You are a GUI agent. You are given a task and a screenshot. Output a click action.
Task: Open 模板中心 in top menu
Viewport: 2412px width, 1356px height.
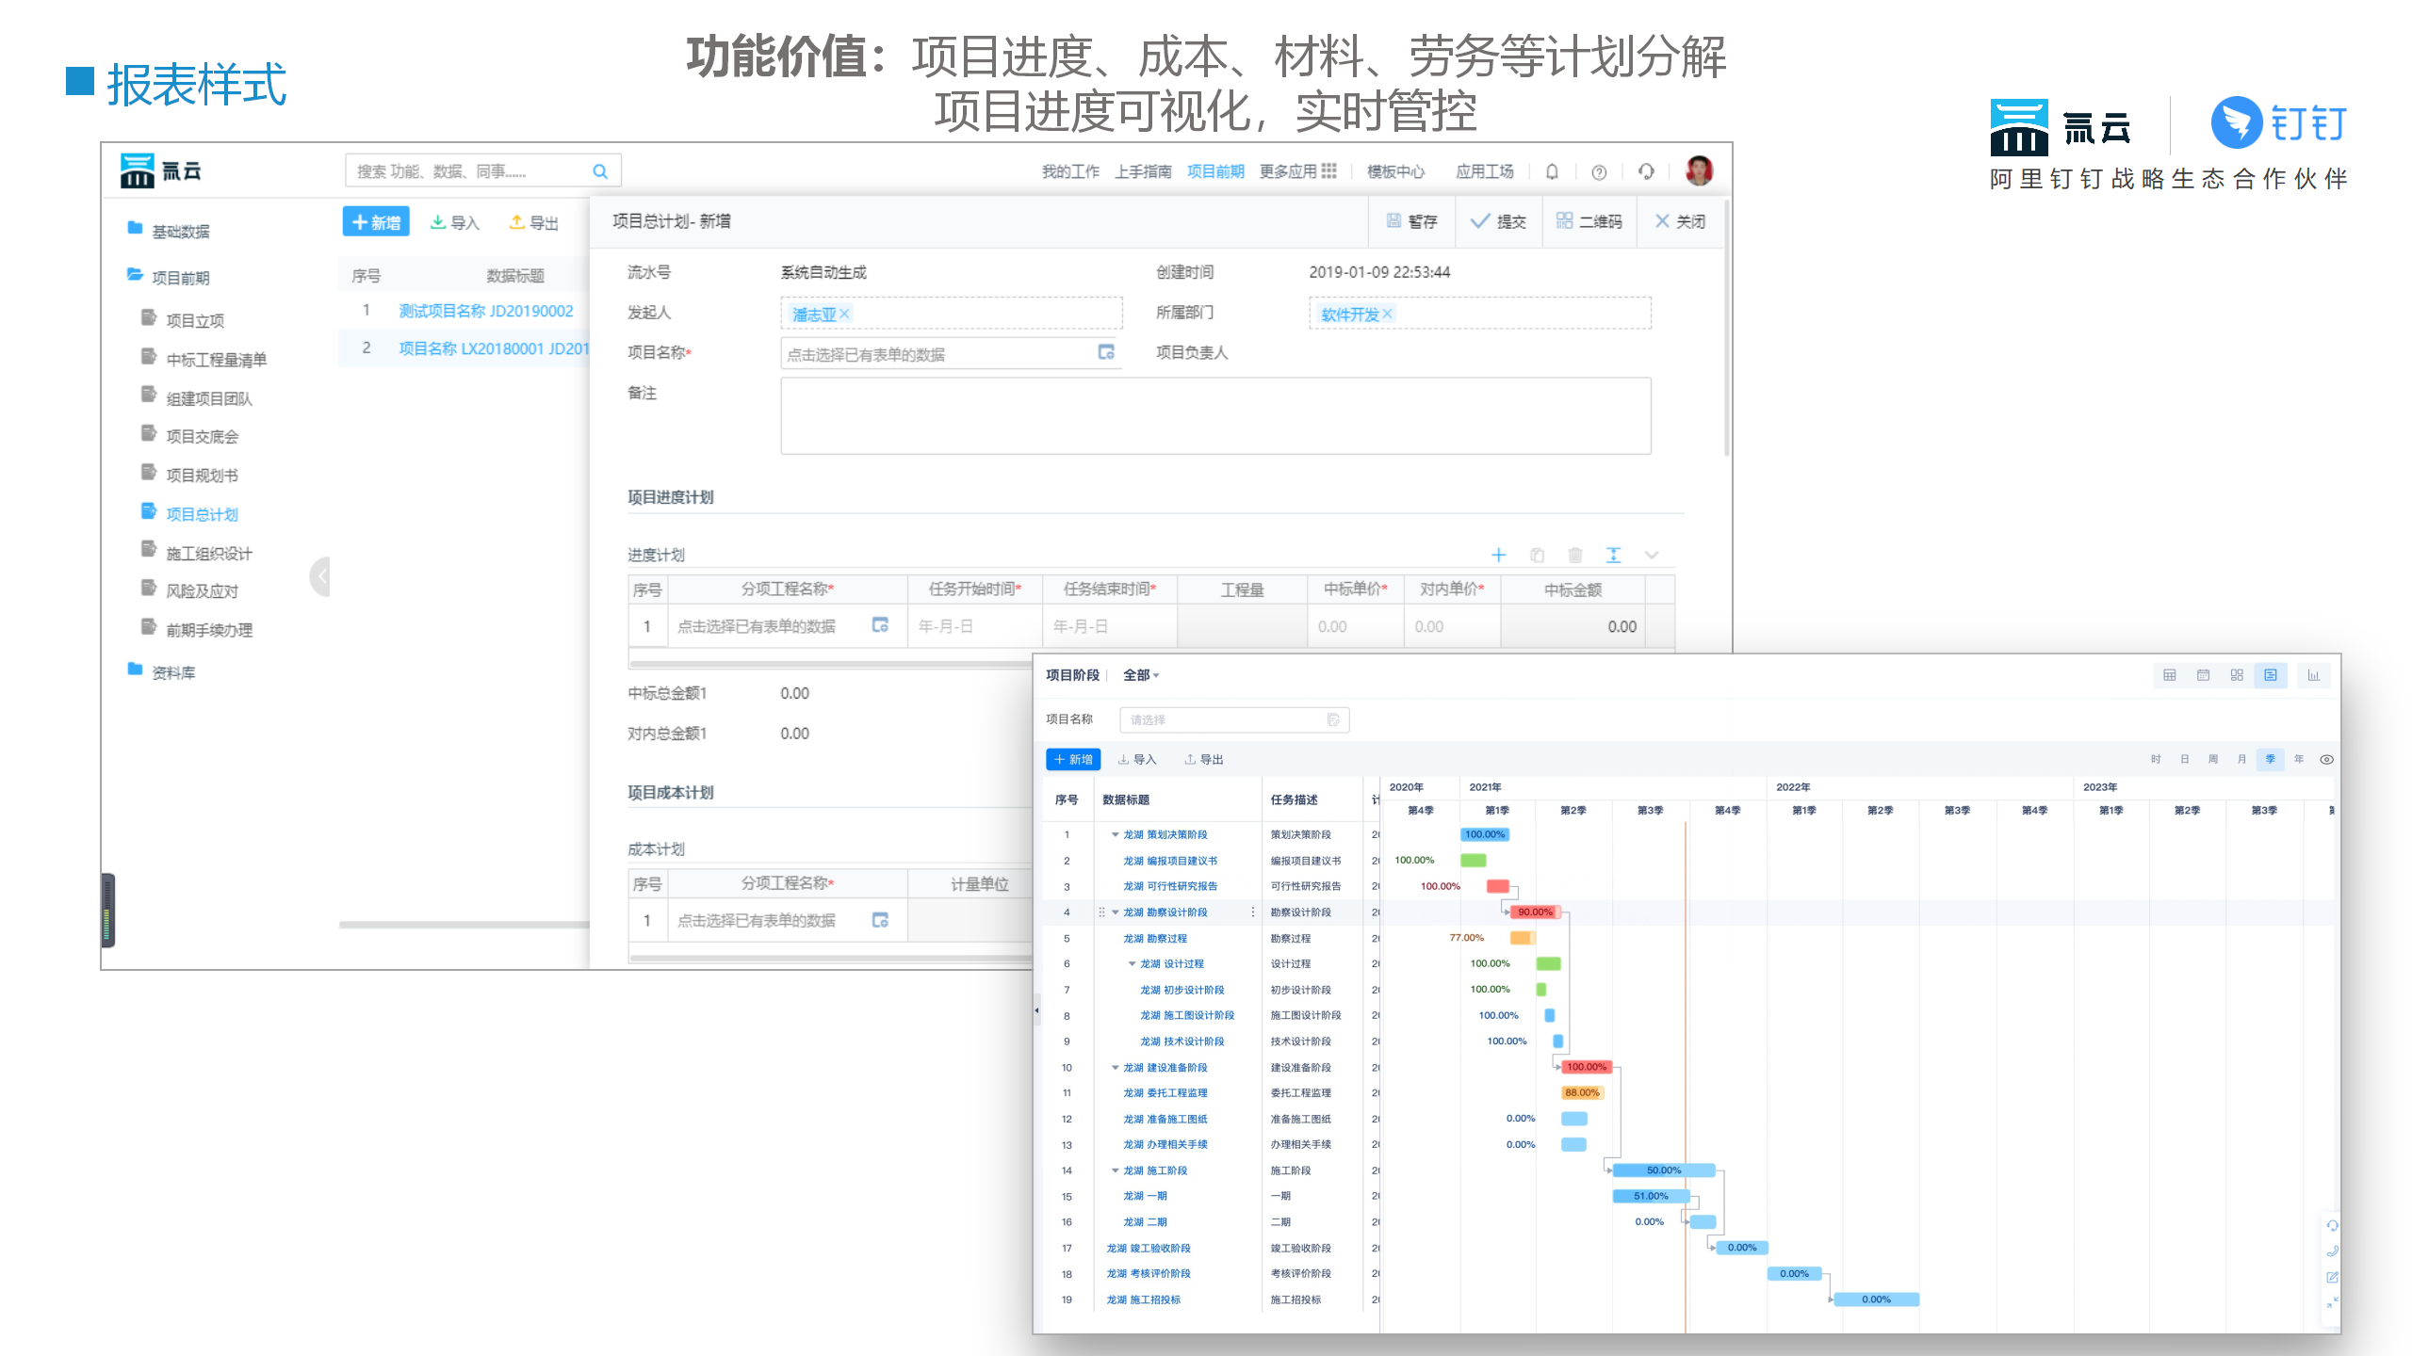tap(1395, 171)
